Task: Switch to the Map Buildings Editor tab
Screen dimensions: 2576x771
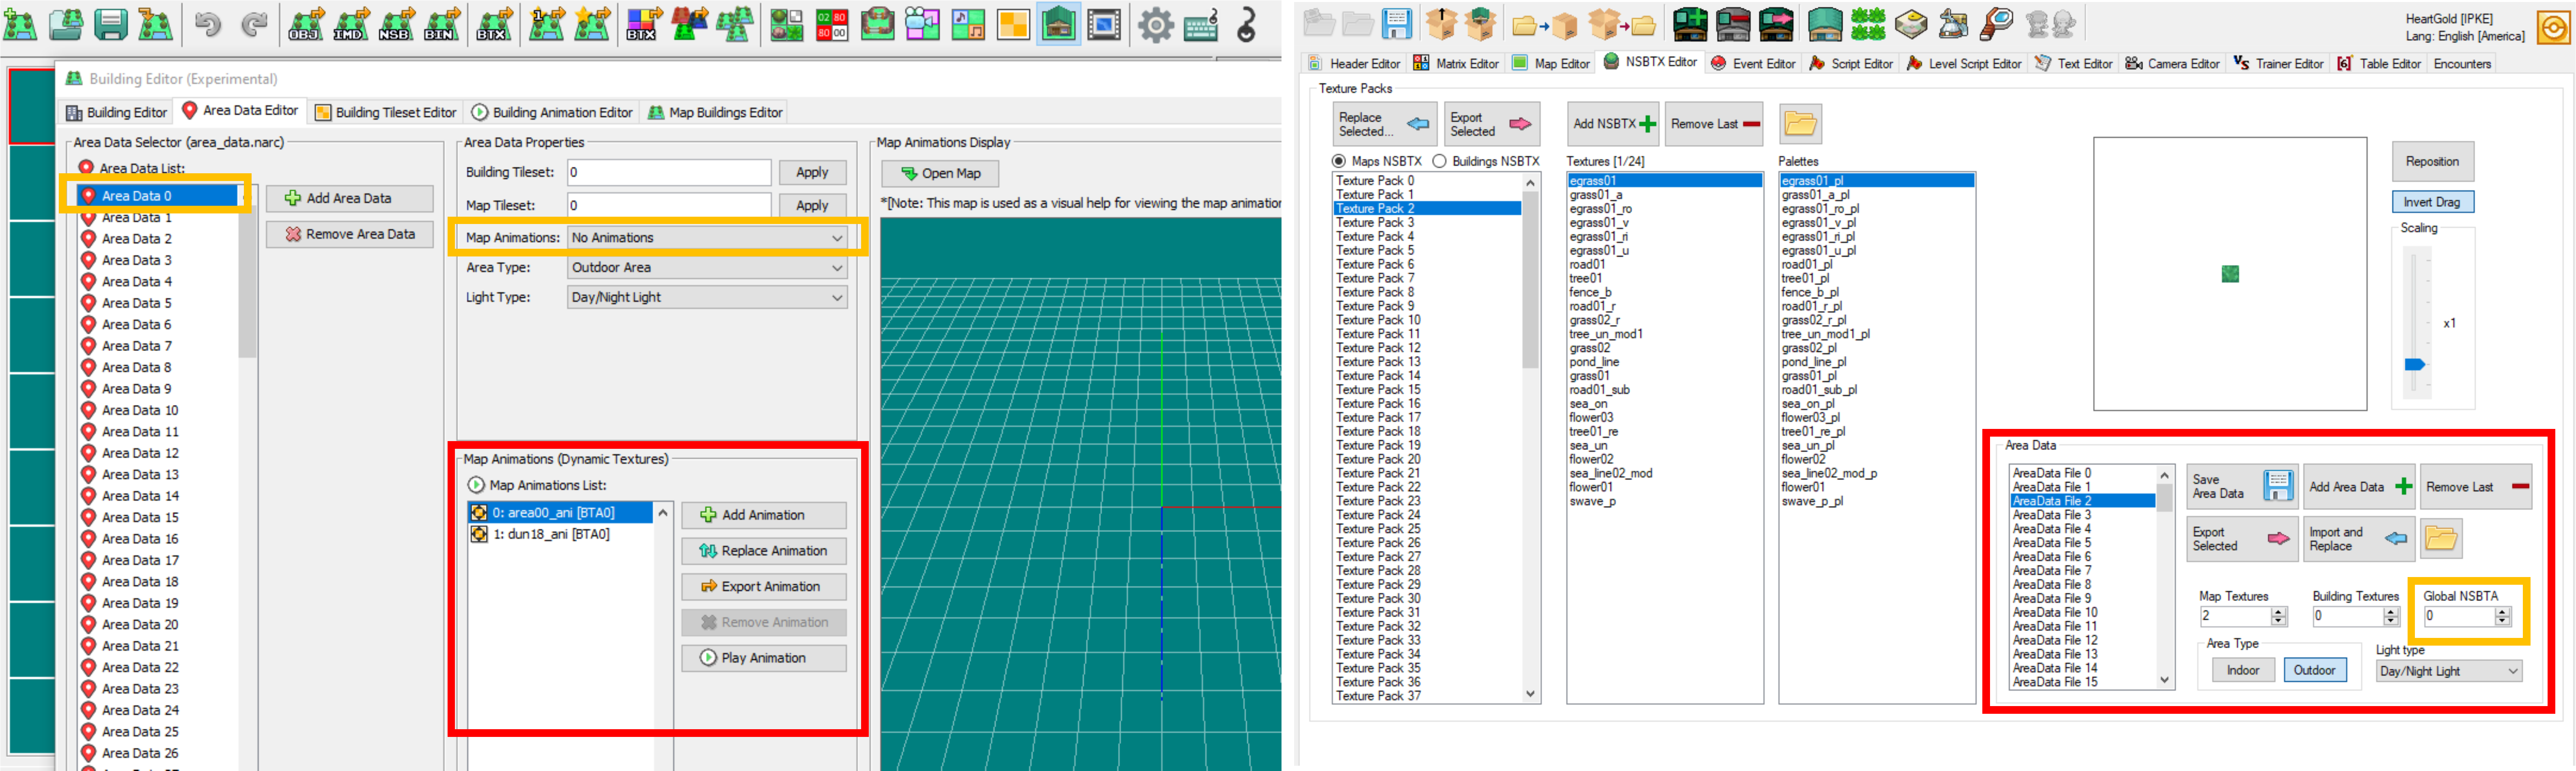Action: coord(716,113)
